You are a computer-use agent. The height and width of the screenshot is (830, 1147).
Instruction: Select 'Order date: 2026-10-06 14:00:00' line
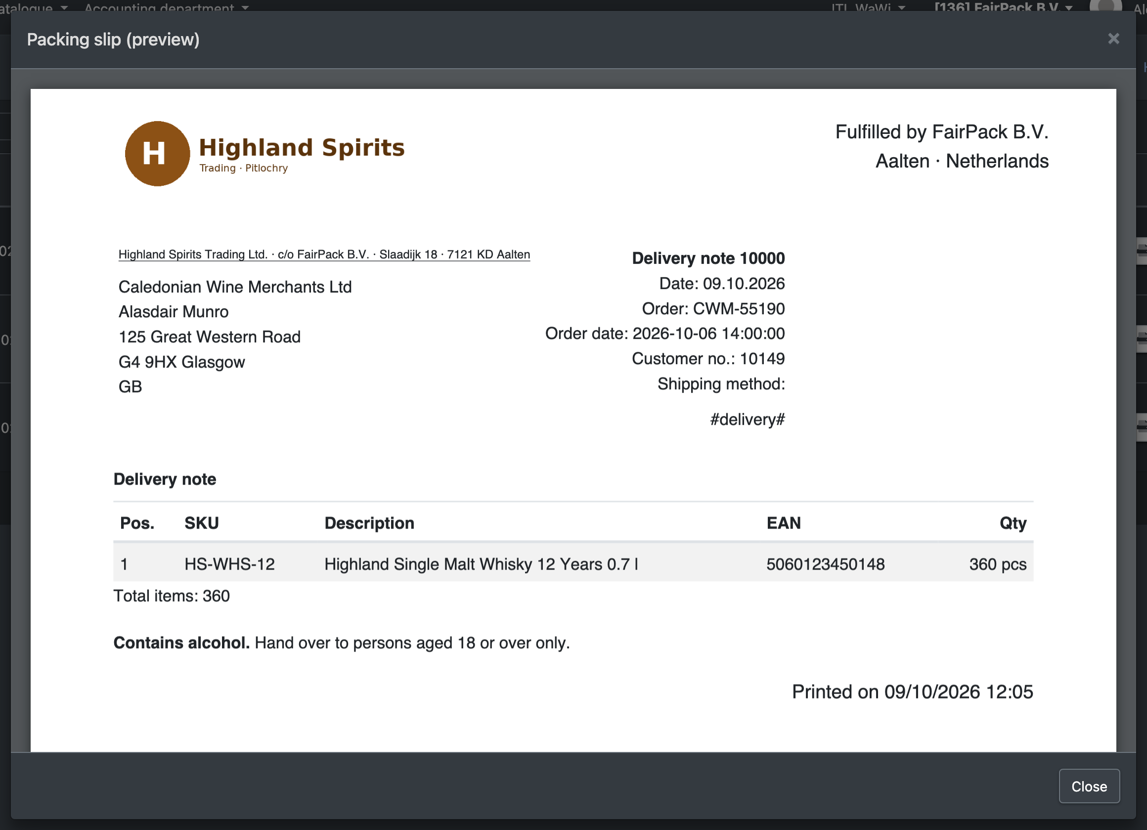(664, 333)
